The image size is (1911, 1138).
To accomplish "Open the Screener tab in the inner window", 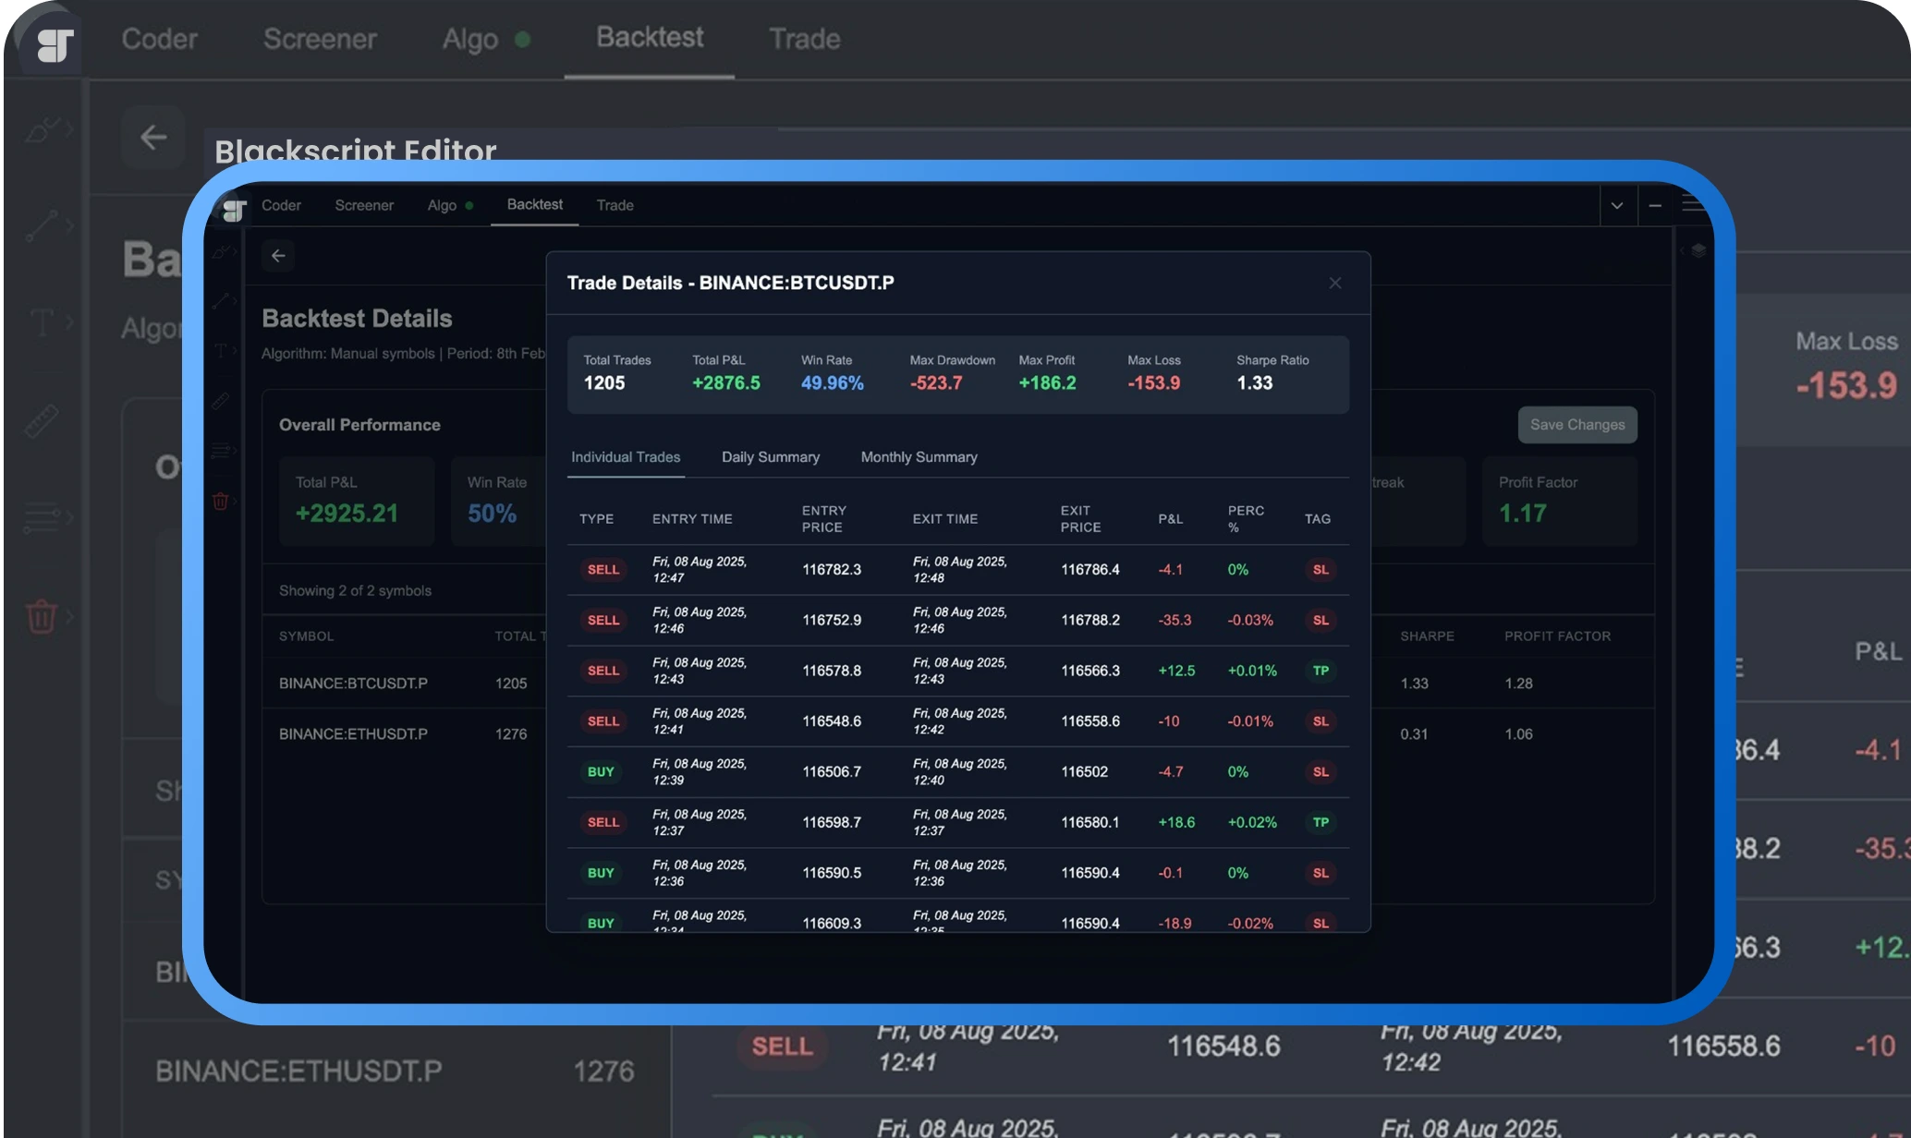I will 364,205.
